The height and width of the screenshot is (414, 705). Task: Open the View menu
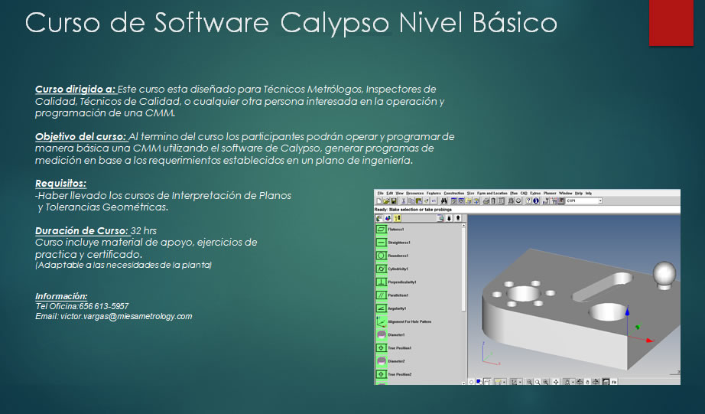point(399,193)
